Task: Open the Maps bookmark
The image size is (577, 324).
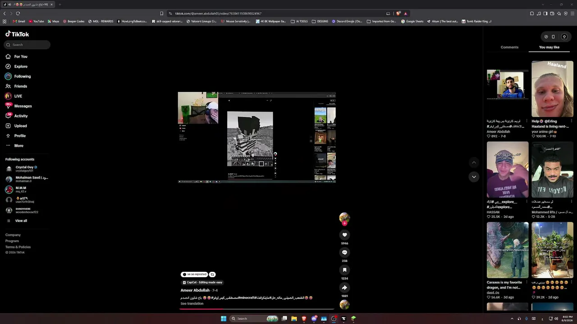Action: tap(53, 21)
